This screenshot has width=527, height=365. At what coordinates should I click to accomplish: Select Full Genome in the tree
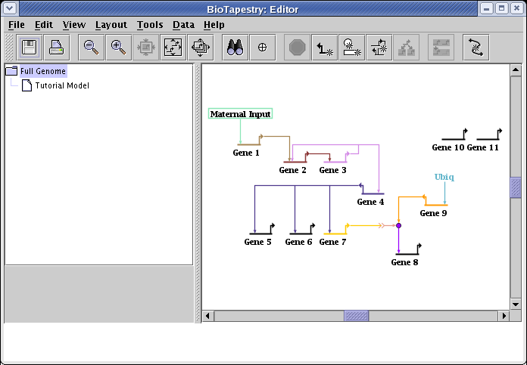pyautogui.click(x=43, y=71)
